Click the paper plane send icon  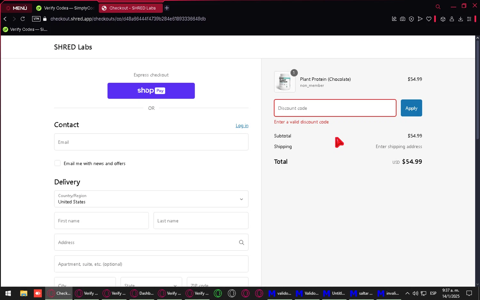420,19
